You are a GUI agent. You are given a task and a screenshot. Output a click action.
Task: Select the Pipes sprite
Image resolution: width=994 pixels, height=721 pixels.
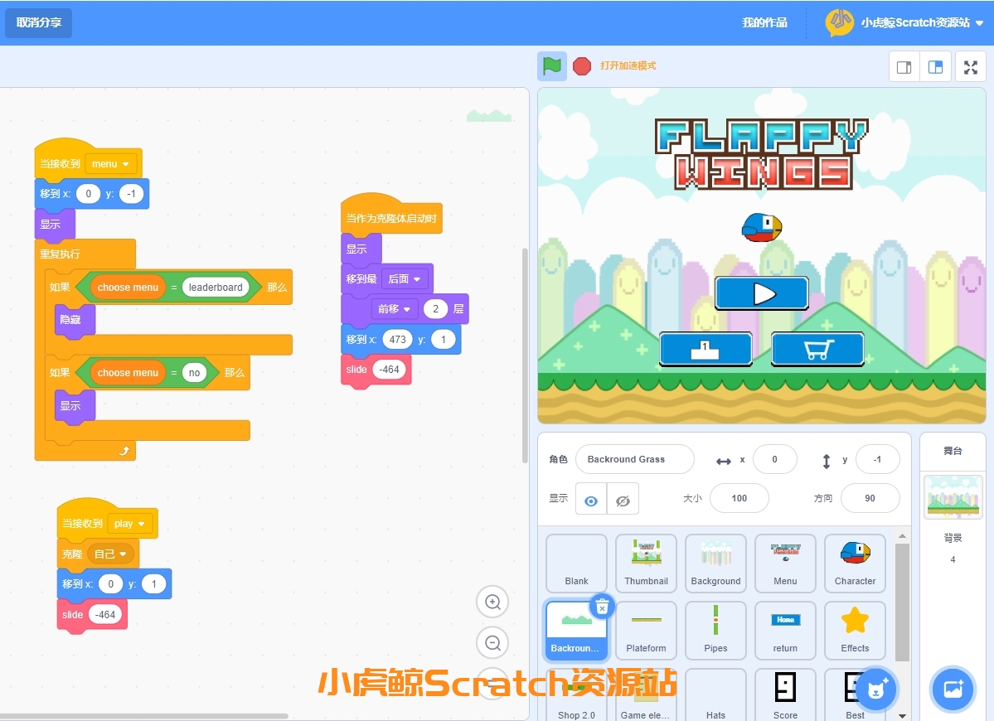715,630
